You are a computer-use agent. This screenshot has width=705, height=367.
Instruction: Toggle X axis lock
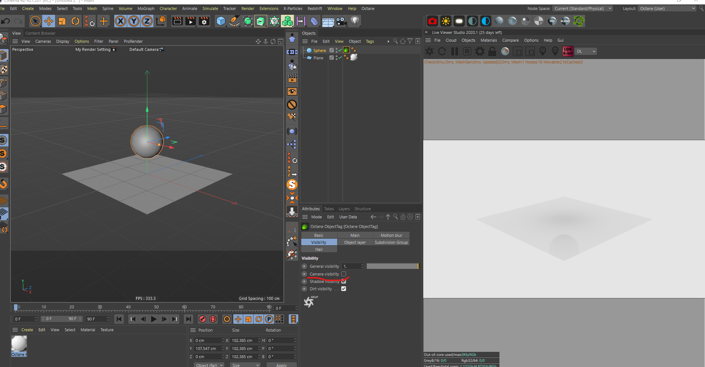(121, 21)
